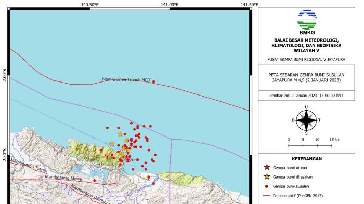Click the BMKG text under the logo
The image size is (364, 204).
[x=307, y=33]
